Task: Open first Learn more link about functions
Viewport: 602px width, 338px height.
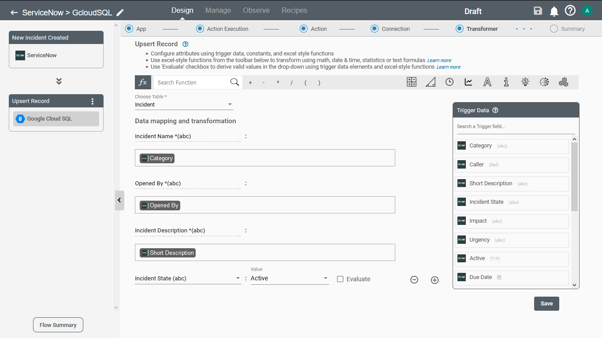Action: coord(439,60)
